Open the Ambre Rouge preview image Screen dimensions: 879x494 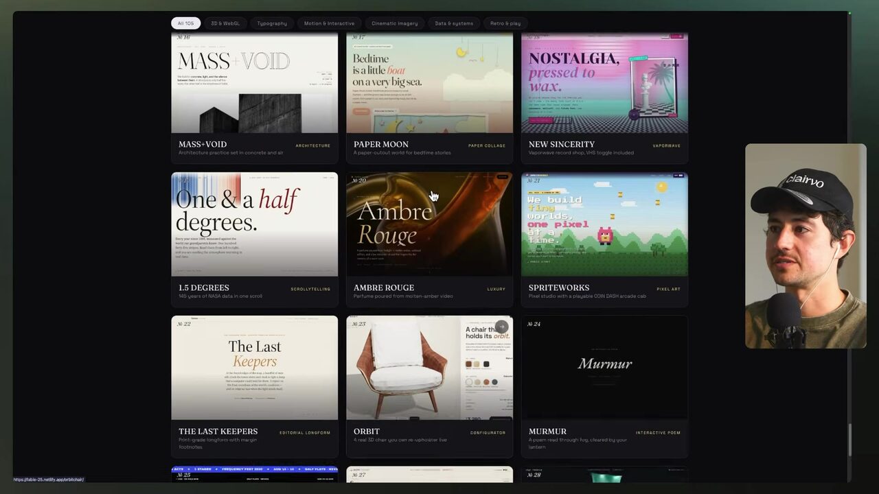tap(430, 224)
